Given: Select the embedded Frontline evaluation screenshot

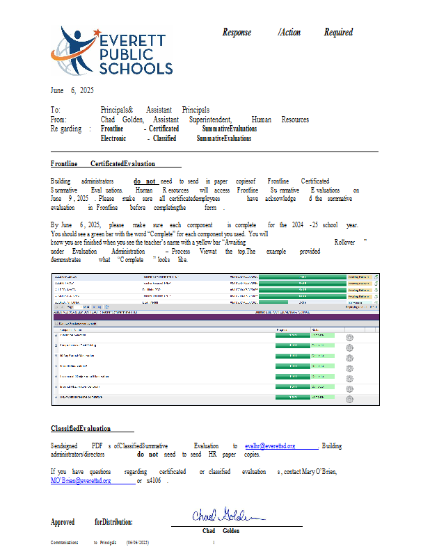Looking at the screenshot, I should [x=216, y=339].
